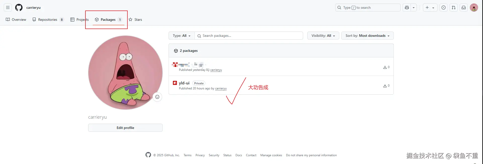Click the download count of first package
The height and width of the screenshot is (164, 483).
pyautogui.click(x=386, y=67)
